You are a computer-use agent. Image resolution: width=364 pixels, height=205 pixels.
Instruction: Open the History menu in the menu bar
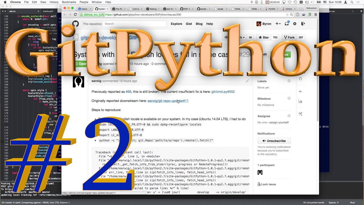tap(54, 2)
